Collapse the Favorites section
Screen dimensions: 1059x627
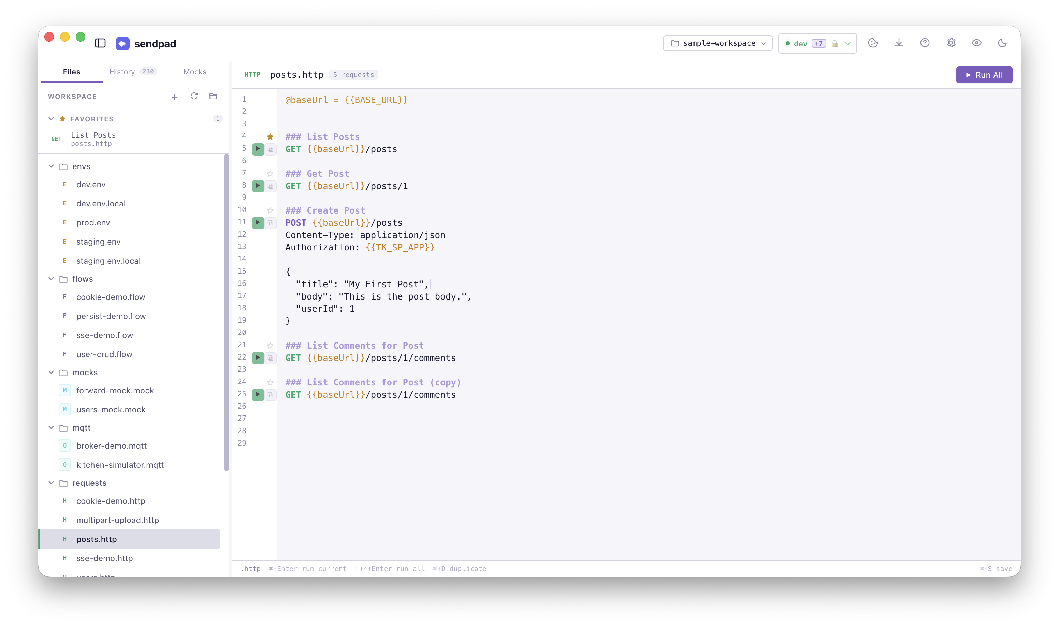(51, 119)
